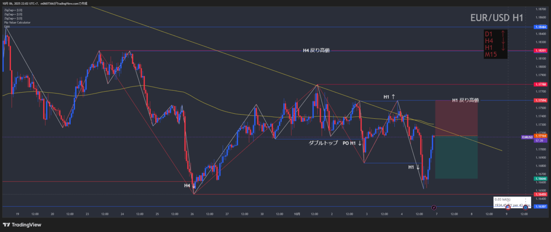Image resolution: width=551 pixels, height=232 pixels.
Task: Select the Pip Value Calculator indicator label
Action: pos(17,22)
